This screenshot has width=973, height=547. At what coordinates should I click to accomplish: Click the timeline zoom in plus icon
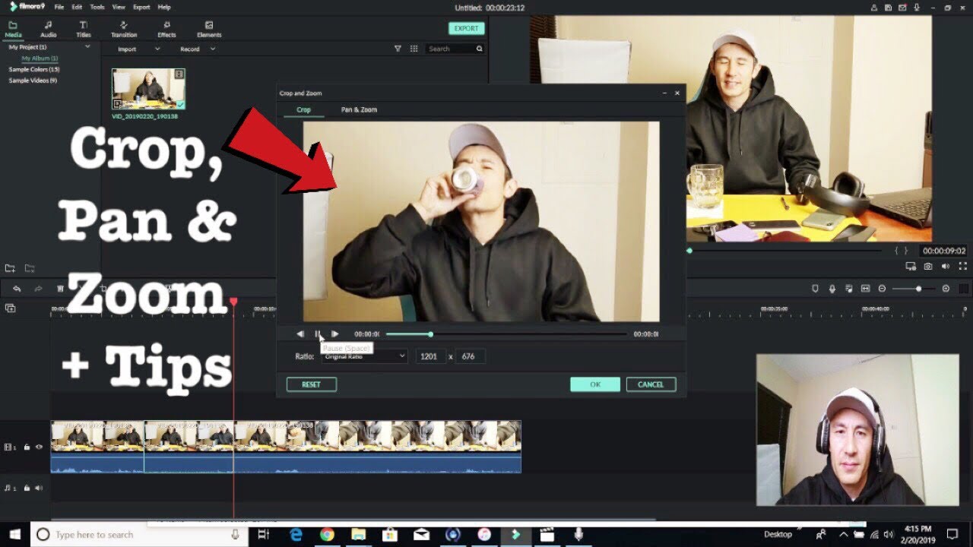point(946,289)
